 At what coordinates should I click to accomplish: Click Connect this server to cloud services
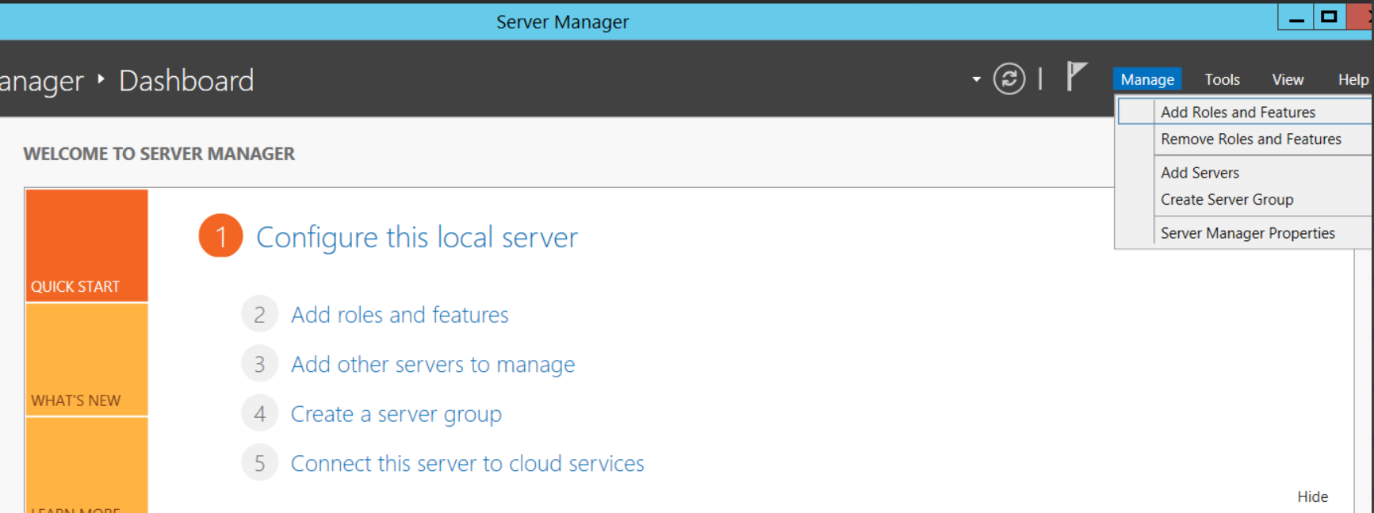468,463
